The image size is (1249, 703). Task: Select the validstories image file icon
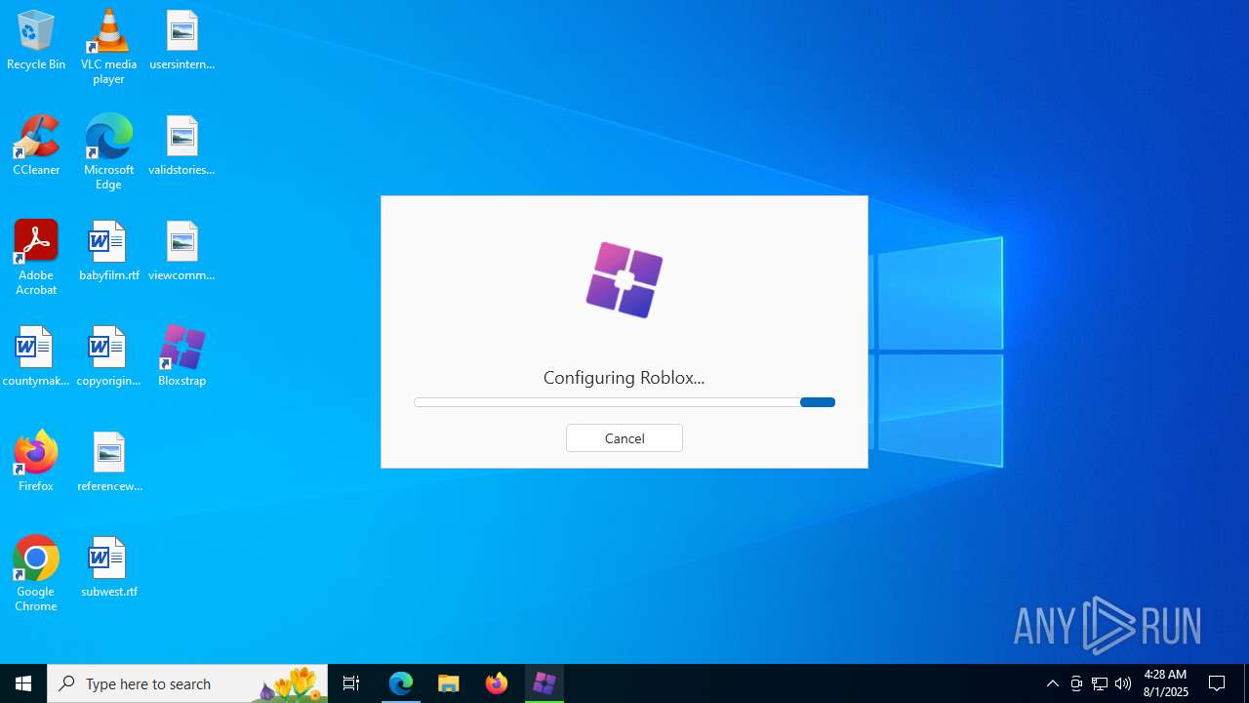coord(182,146)
